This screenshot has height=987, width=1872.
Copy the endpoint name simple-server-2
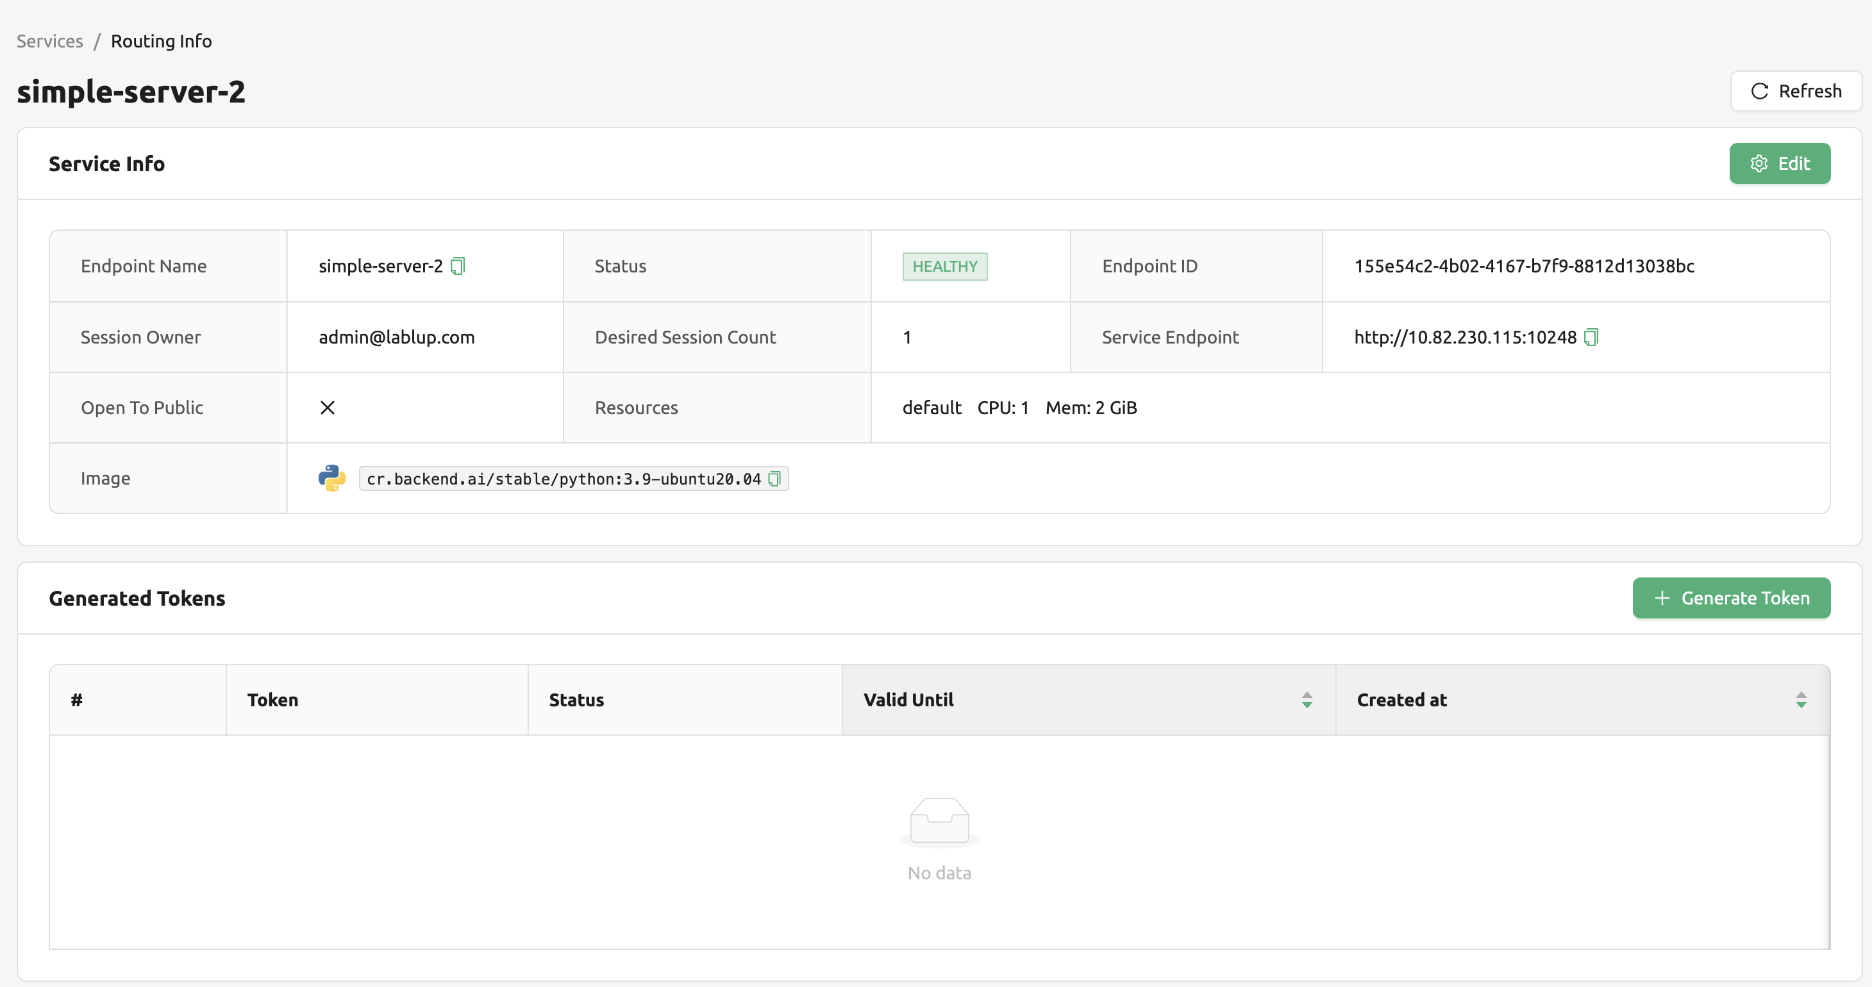tap(458, 267)
